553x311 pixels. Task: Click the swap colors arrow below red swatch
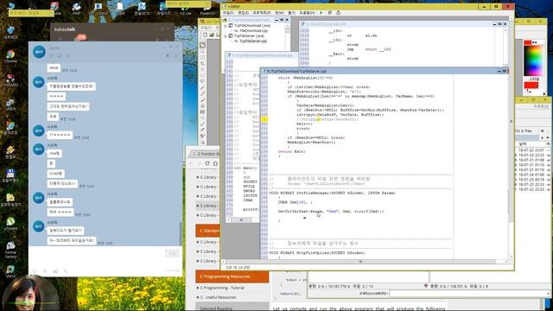tap(529, 92)
